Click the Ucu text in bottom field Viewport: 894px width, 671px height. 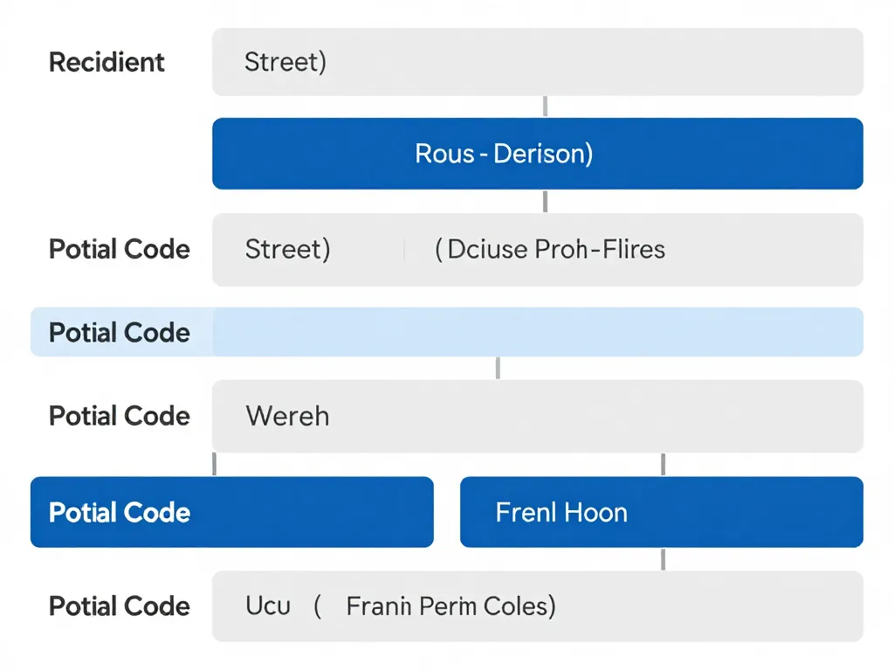[268, 606]
